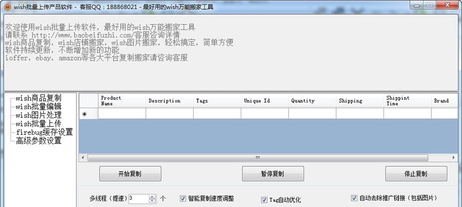Click the ioffer, ebay, amazon text line
462x207 pixels.
[x=97, y=57]
